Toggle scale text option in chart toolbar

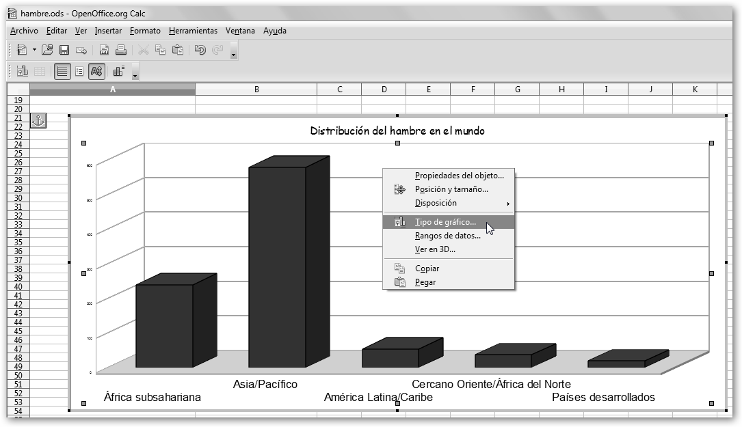(x=96, y=71)
